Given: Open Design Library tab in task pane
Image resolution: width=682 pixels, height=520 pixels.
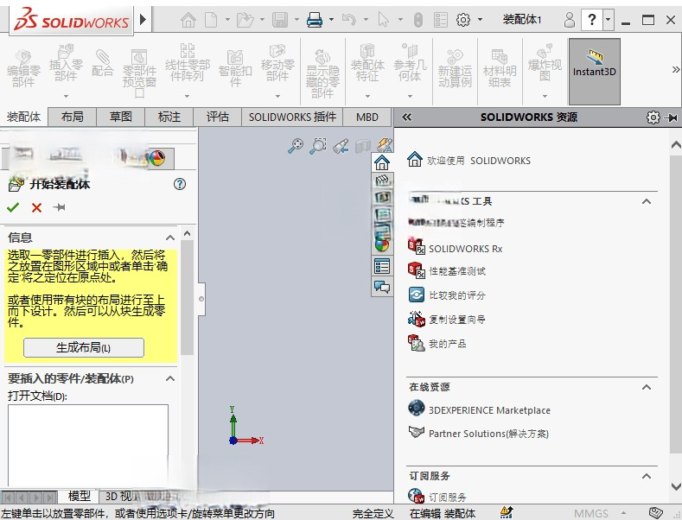Looking at the screenshot, I should tap(382, 180).
